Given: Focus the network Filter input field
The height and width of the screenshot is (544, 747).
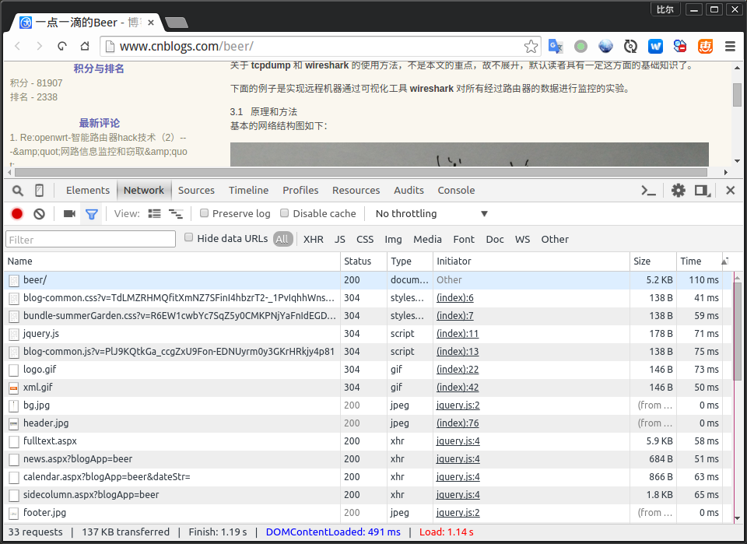Looking at the screenshot, I should [x=90, y=239].
